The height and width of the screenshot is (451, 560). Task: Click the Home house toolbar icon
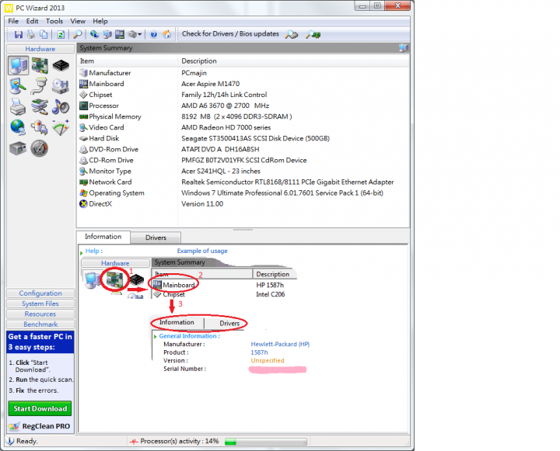pos(166,34)
